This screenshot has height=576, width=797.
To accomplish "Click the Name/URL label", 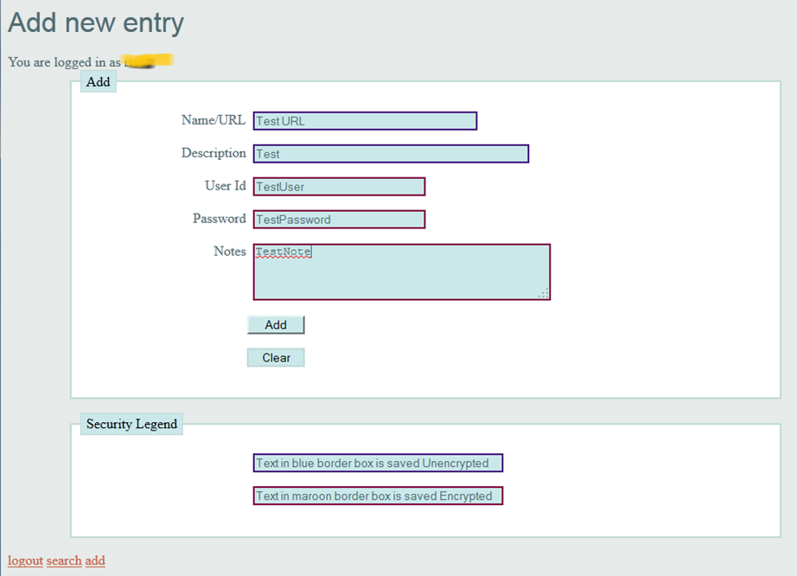I will tap(213, 120).
